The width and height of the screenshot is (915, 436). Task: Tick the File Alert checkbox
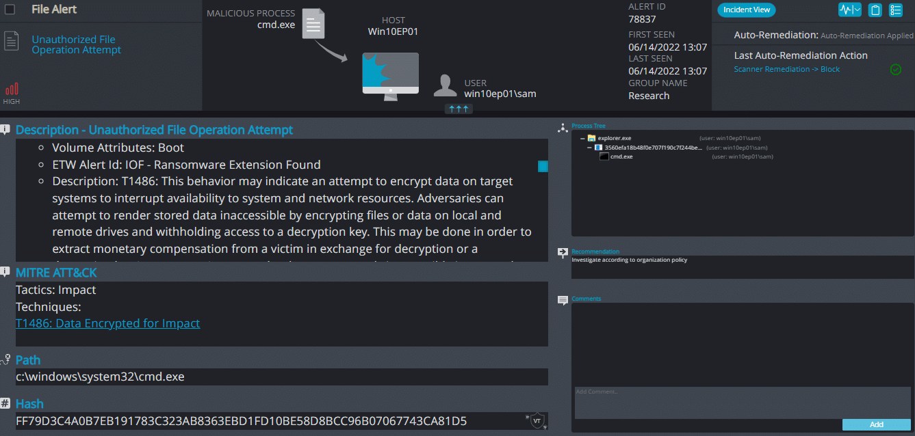point(10,10)
